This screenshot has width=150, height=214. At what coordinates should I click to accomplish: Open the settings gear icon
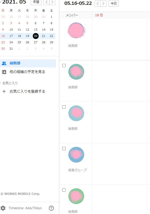click(x=3, y=208)
